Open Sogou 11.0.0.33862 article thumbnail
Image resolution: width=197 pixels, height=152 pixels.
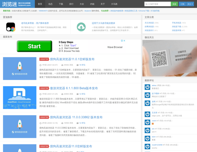pyautogui.click(x=20, y=126)
